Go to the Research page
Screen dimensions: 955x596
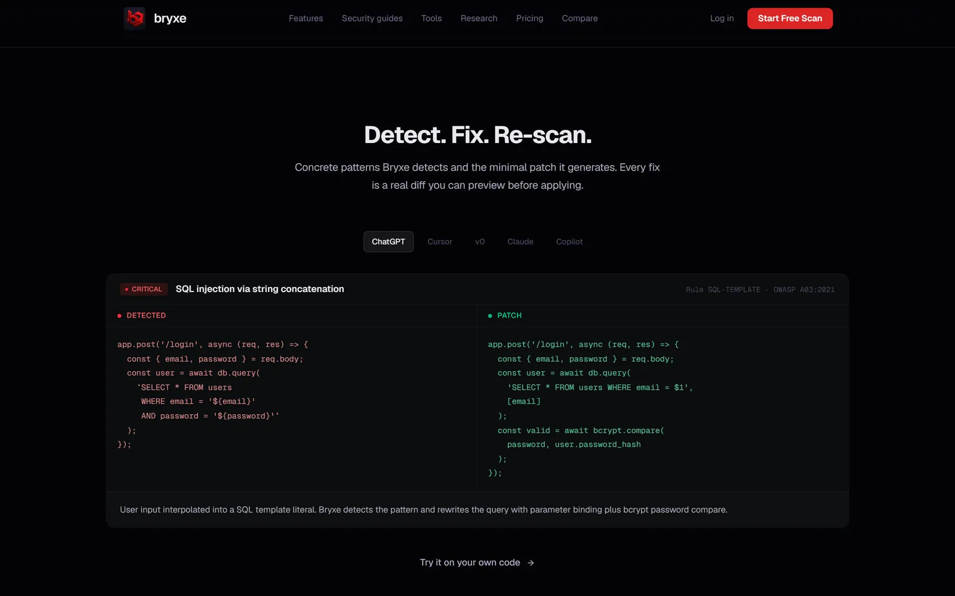(x=479, y=18)
